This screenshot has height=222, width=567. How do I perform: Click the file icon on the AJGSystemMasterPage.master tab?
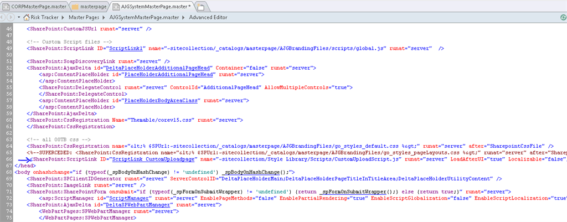(x=116, y=7)
